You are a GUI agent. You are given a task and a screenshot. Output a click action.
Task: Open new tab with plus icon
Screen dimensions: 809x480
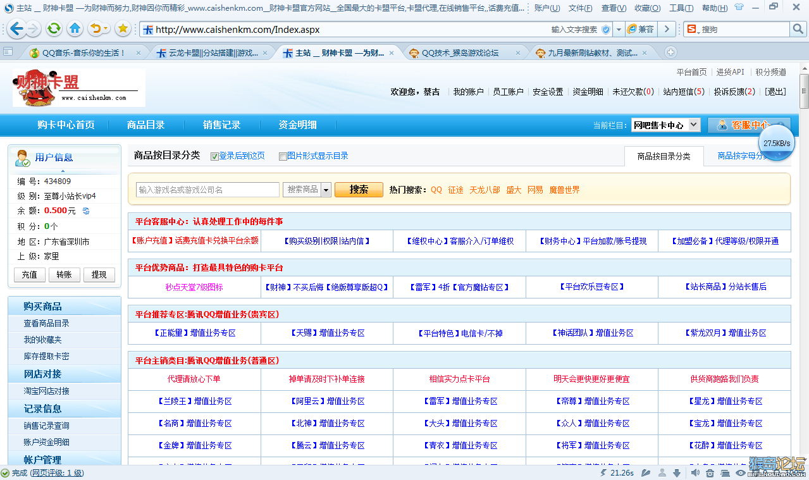[671, 52]
